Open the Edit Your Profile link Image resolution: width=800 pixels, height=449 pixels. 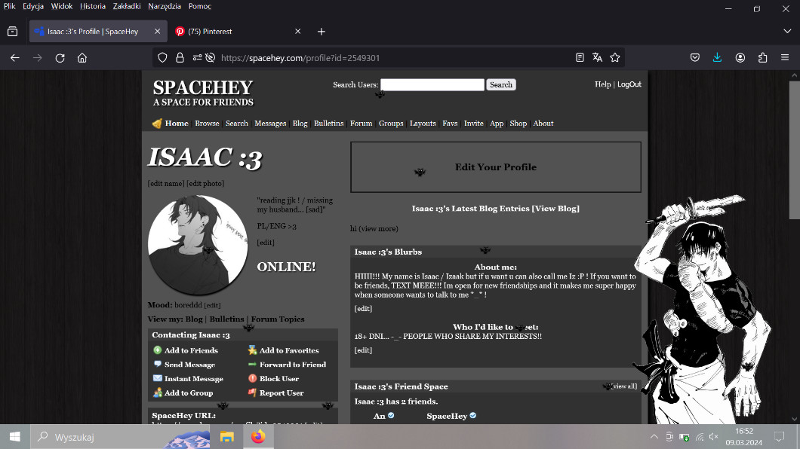pos(495,167)
